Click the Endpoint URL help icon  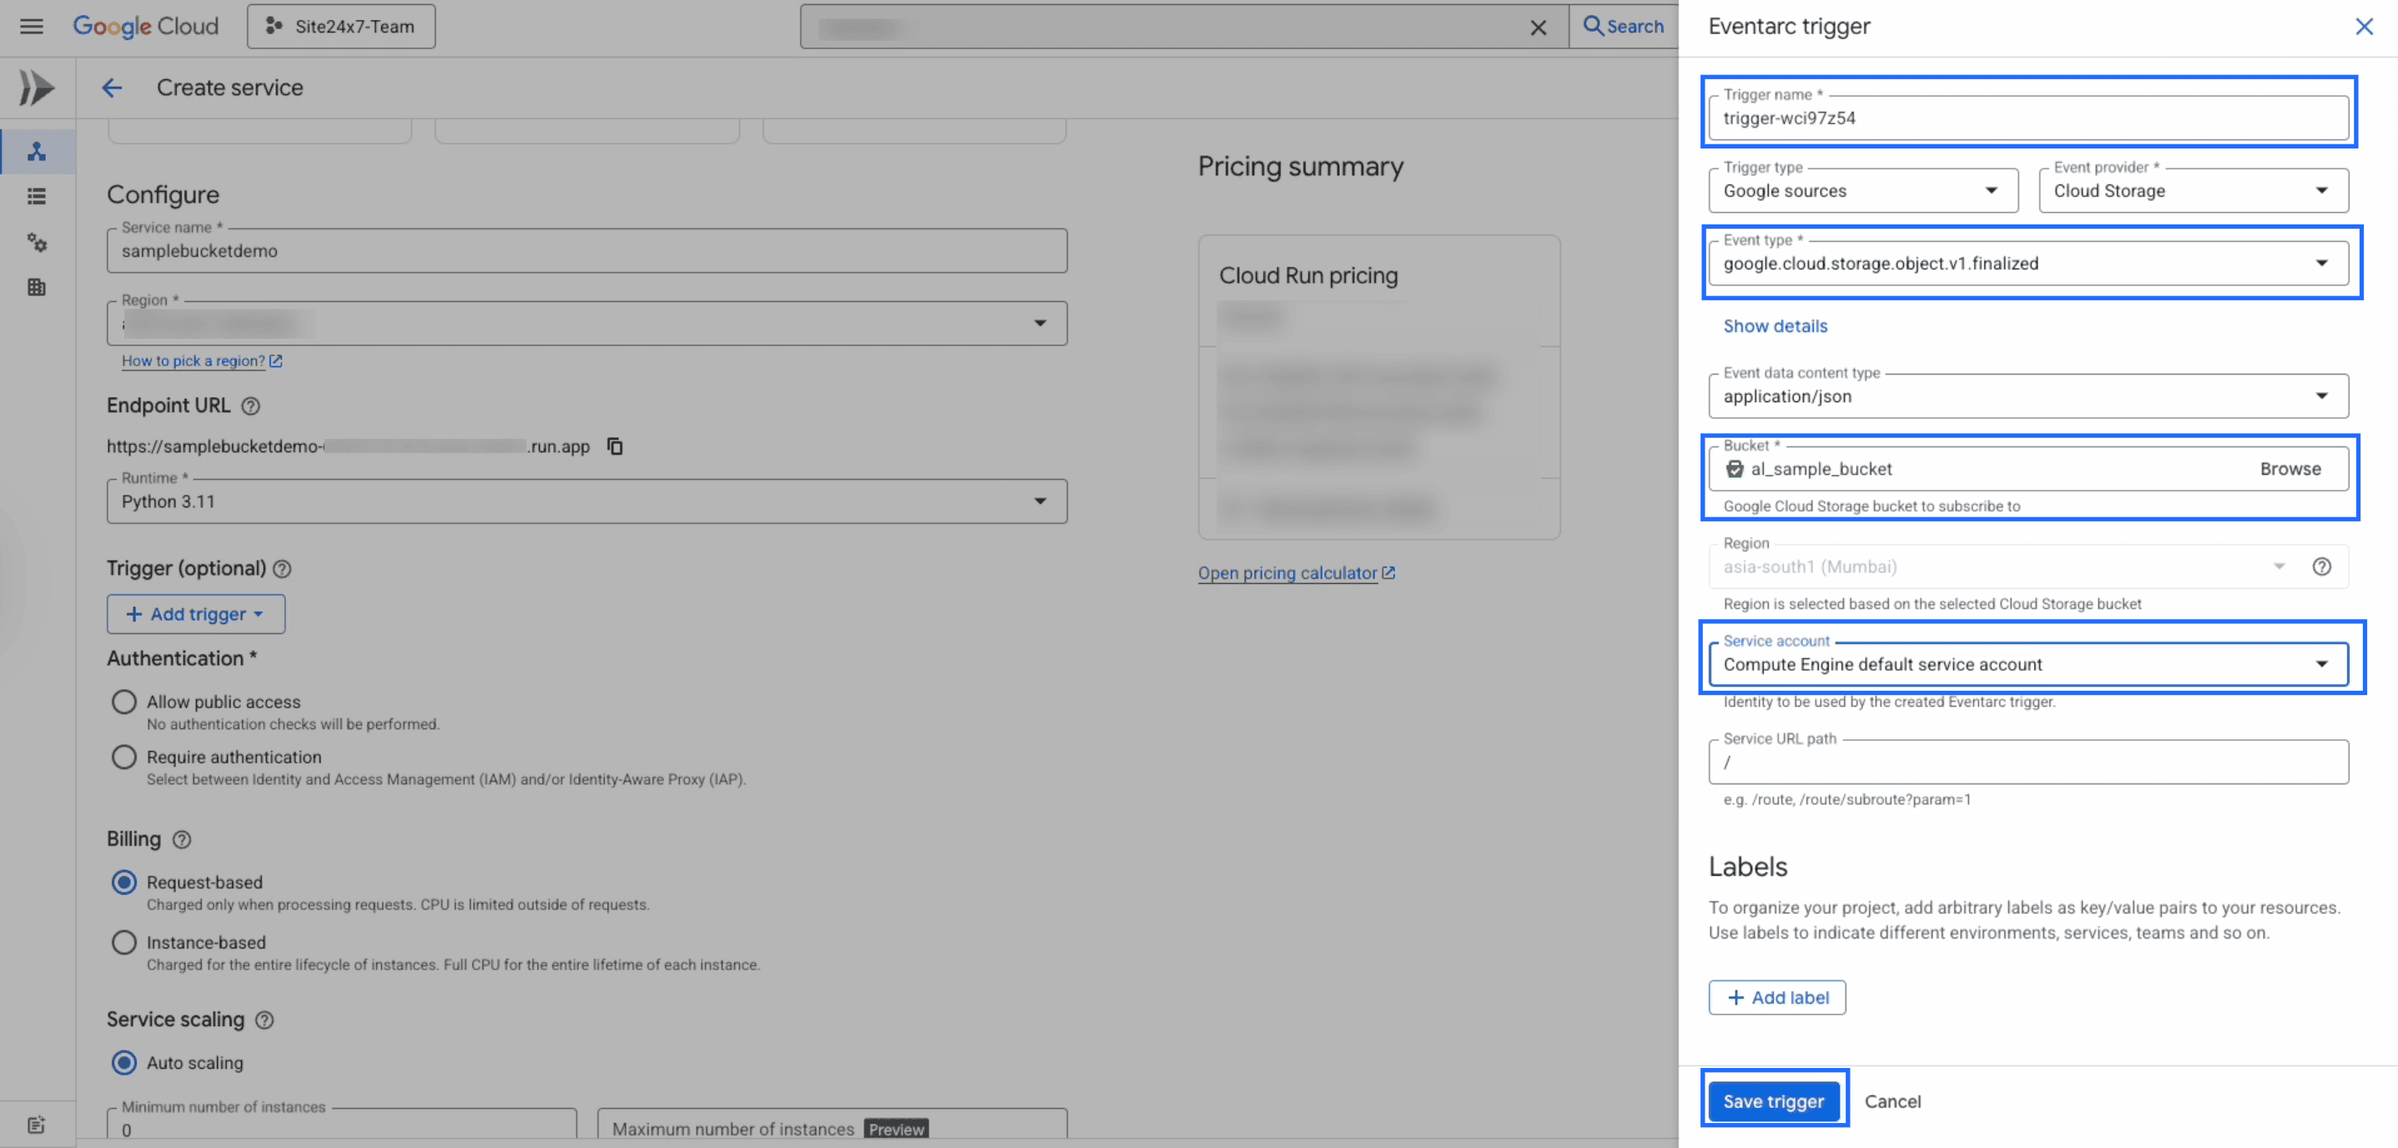pyautogui.click(x=250, y=406)
